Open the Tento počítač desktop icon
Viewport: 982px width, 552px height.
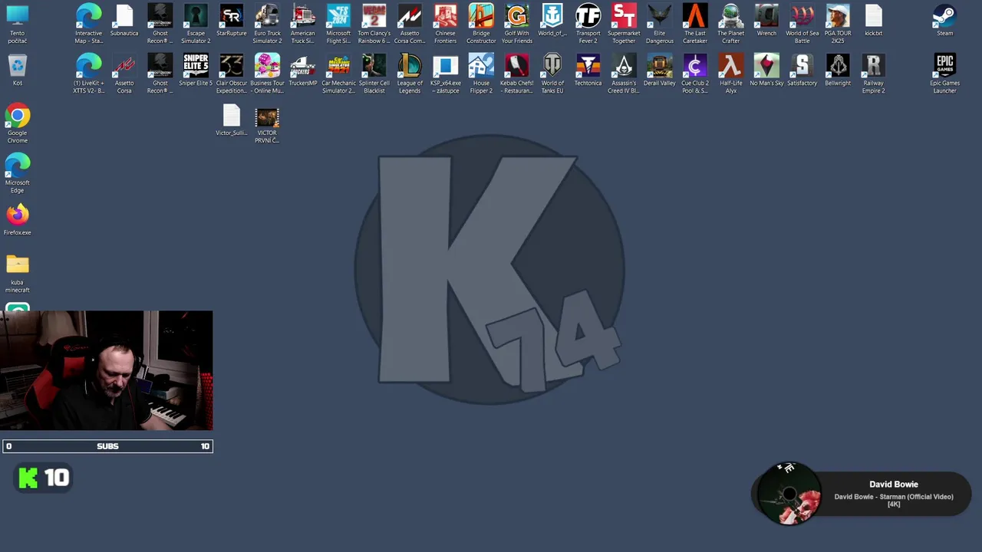click(x=17, y=24)
